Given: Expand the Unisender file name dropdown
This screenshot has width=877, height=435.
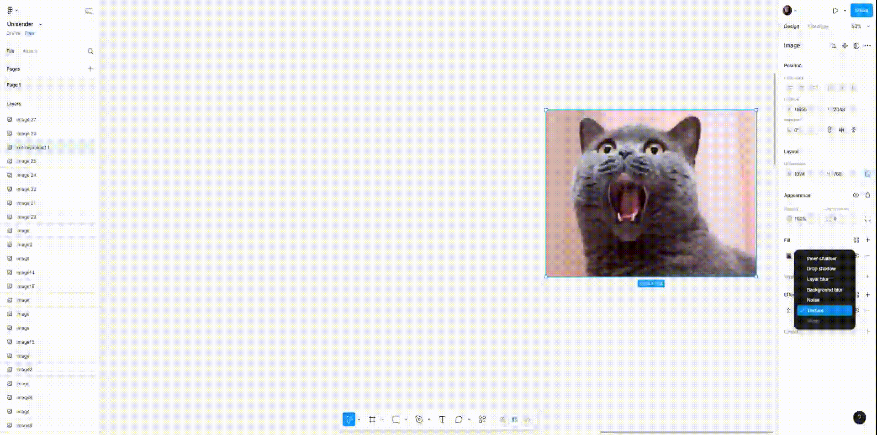Looking at the screenshot, I should coord(41,24).
